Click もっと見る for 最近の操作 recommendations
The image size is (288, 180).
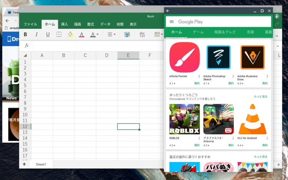(x=261, y=157)
